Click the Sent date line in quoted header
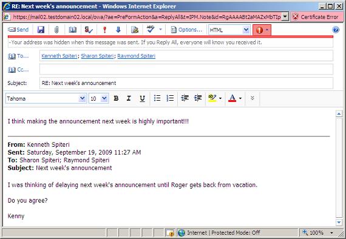346x239 pixels. [x=74, y=152]
